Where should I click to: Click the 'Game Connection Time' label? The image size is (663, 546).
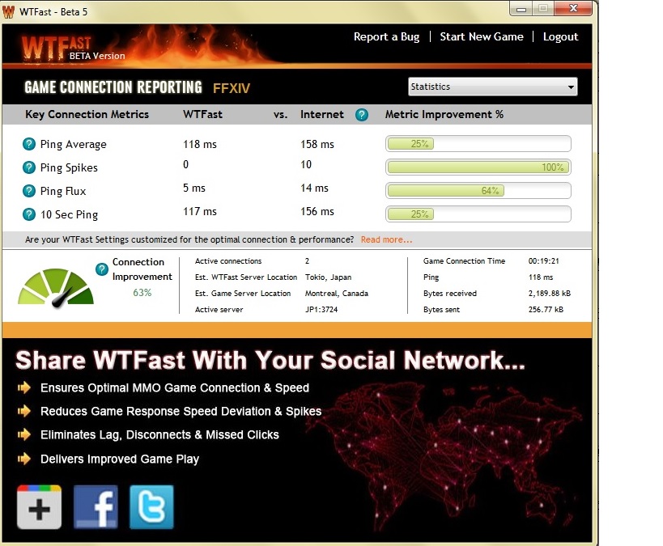coord(465,261)
